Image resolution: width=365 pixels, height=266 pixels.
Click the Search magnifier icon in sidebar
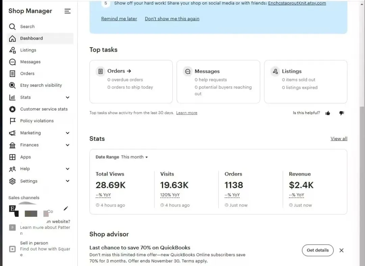[13, 27]
